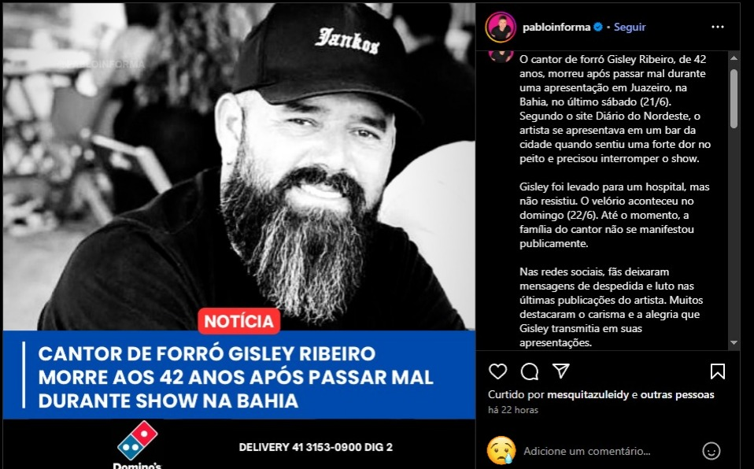Click the Domino's logo in the post
This screenshot has height=469, width=754.
pos(138,445)
